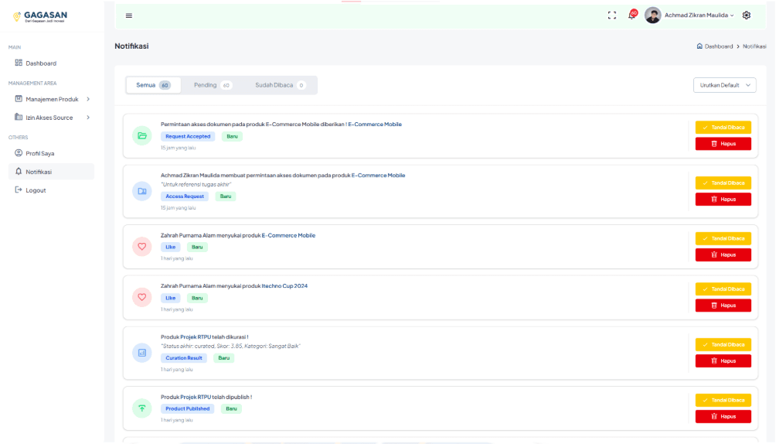The height and width of the screenshot is (444, 776).
Task: Select Notifikasi in the sidebar
Action: click(52, 172)
